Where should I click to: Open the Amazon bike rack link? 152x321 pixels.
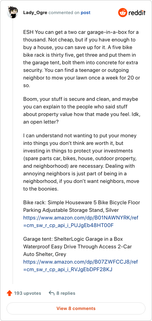(82, 221)
